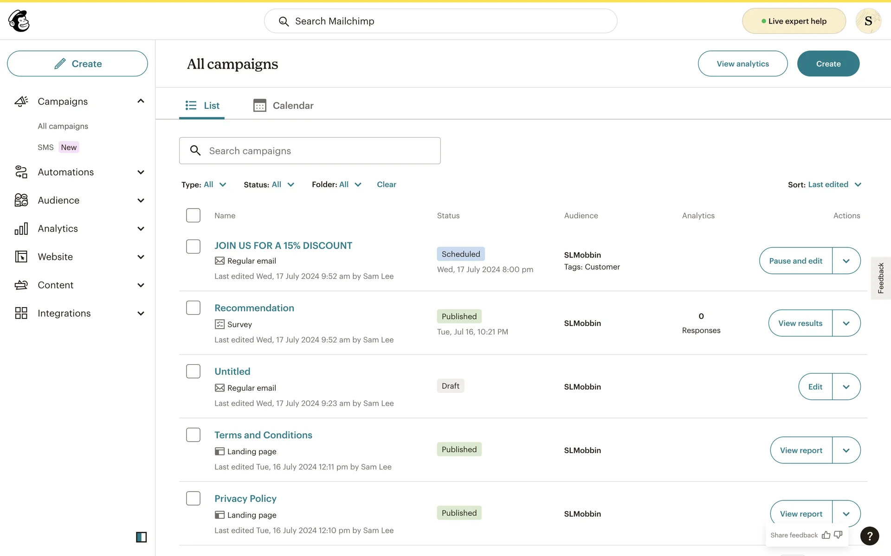This screenshot has height=556, width=891.
Task: Open the Automations sidebar icon
Action: (21, 172)
